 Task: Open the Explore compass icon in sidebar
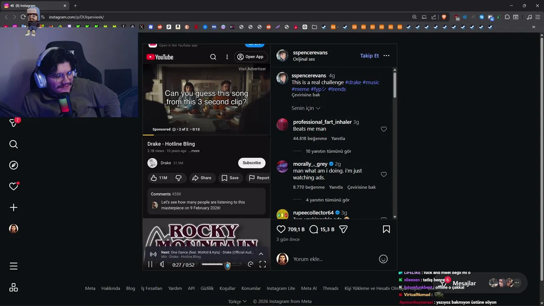[14, 165]
